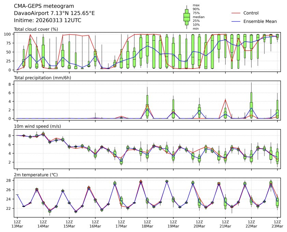Select the "Total cloud cover (%)" panel title
287x232 pixels.
pos(36,29)
